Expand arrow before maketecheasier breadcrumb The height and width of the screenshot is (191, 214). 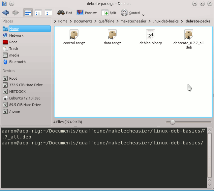(117, 21)
